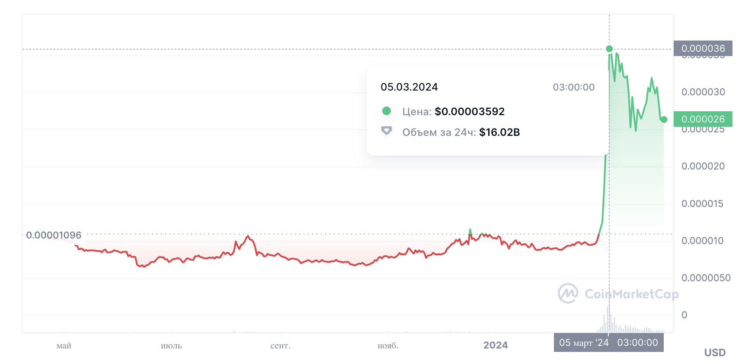Click the price value $0.00003592
Image resolution: width=742 pixels, height=364 pixels.
point(470,111)
